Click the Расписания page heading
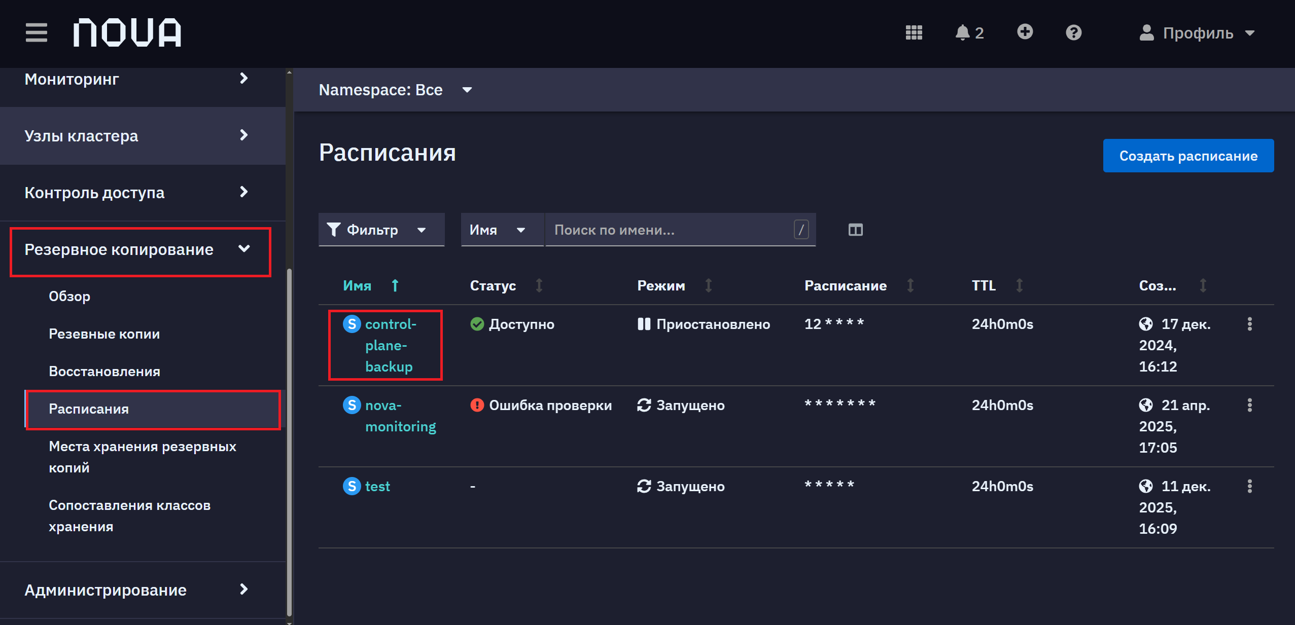 [x=387, y=153]
